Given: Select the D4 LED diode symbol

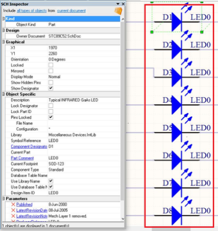Looking at the screenshot, I should click(x=177, y=105).
